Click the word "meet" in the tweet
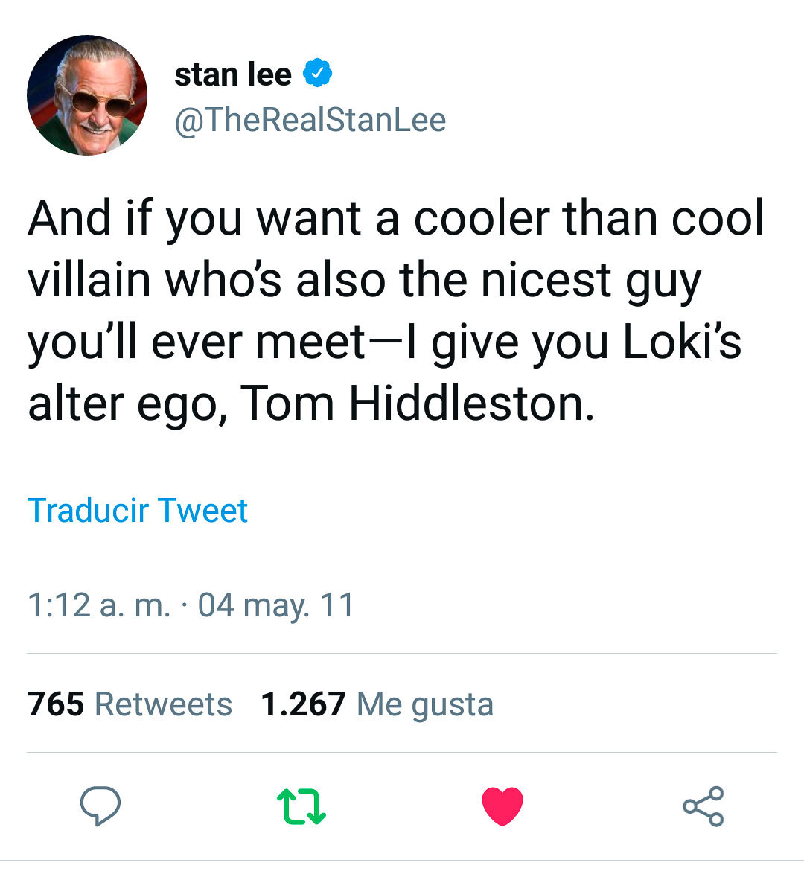This screenshot has height=880, width=804. 310,341
